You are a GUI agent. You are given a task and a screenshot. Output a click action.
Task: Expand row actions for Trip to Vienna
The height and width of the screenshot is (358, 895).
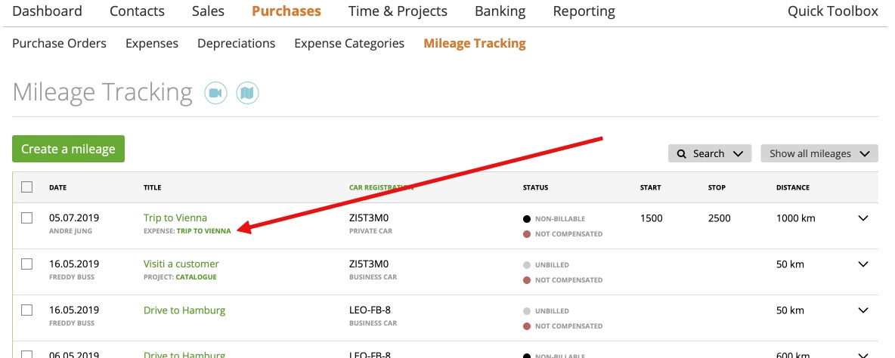pos(863,218)
